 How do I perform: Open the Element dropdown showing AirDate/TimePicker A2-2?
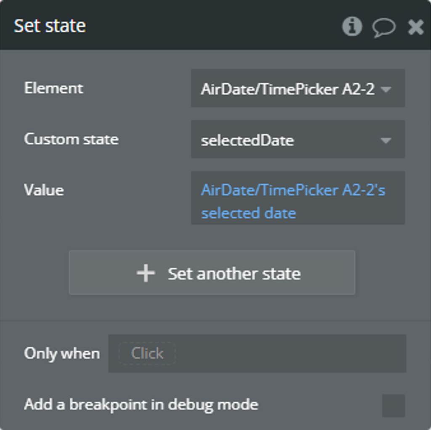tap(288, 89)
